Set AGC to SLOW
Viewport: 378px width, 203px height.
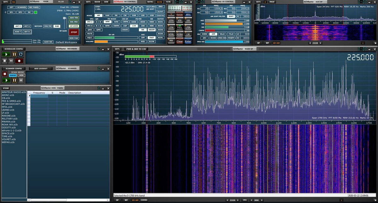click(152, 41)
